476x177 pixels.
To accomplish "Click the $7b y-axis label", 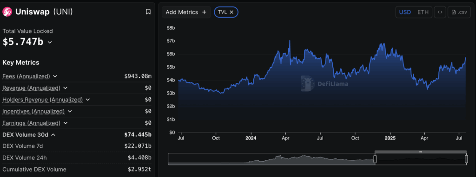I will coord(171,41).
